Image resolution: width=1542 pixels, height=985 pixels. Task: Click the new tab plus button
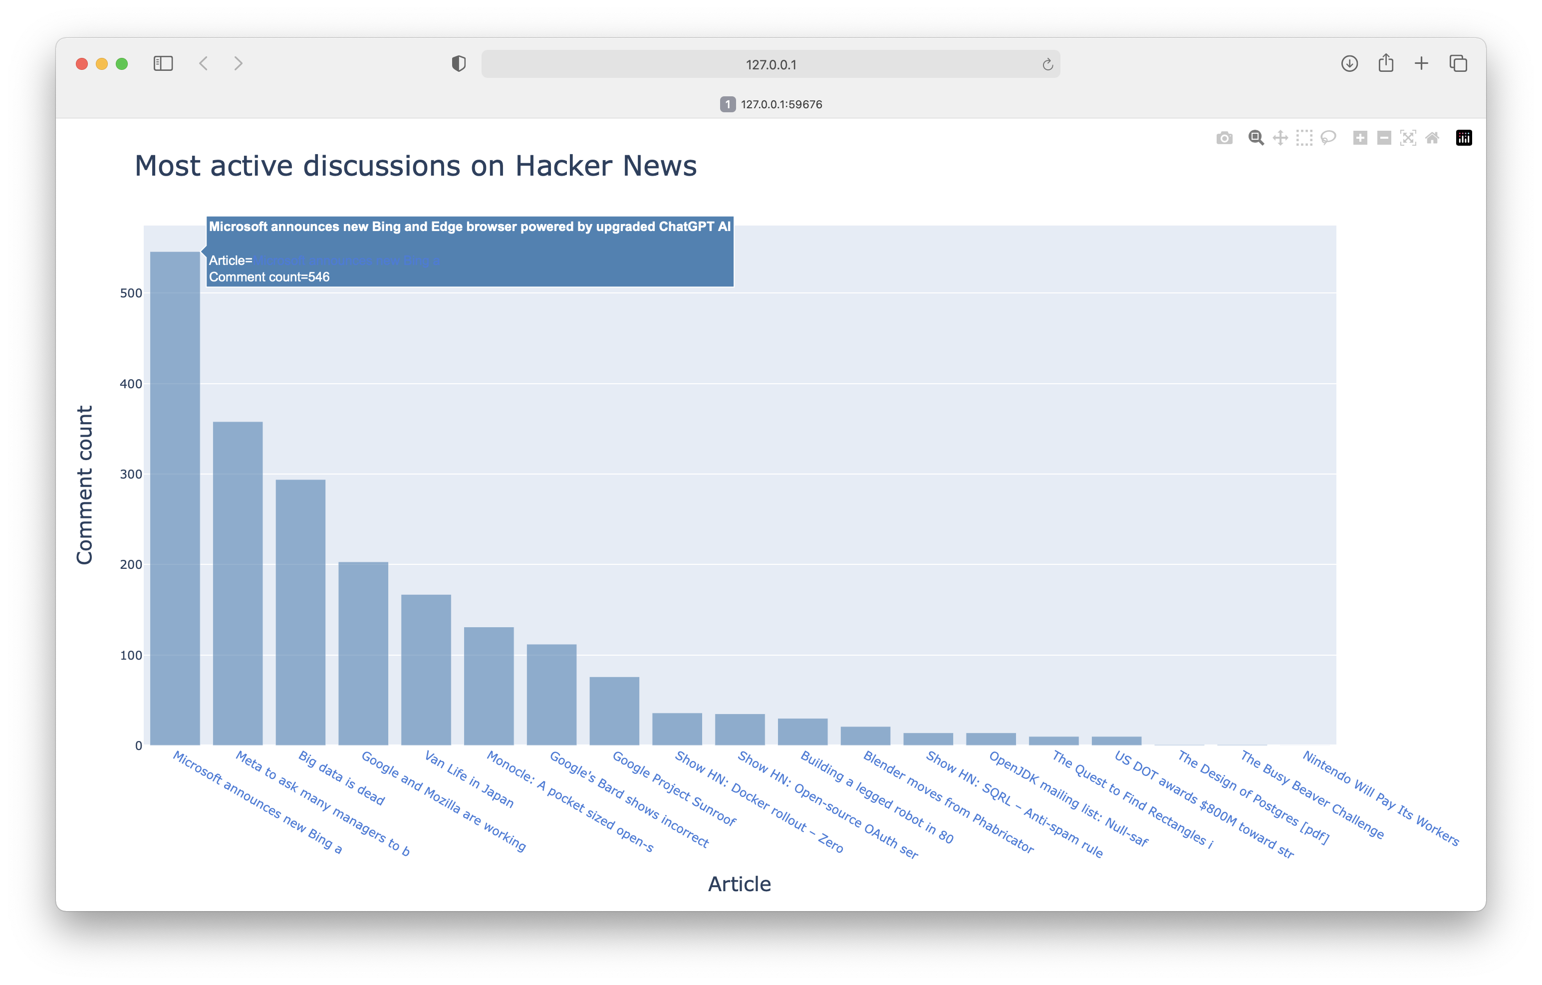coord(1421,64)
